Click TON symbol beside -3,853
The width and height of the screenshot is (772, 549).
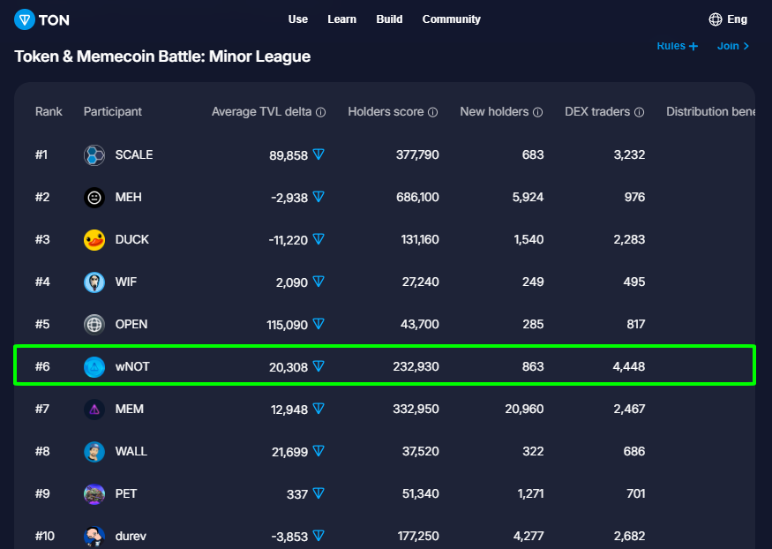[319, 536]
